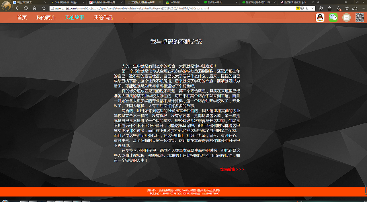Open the security shield extension icon

321,8
